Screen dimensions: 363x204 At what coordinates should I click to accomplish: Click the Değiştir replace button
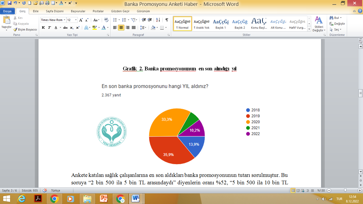coord(337,24)
